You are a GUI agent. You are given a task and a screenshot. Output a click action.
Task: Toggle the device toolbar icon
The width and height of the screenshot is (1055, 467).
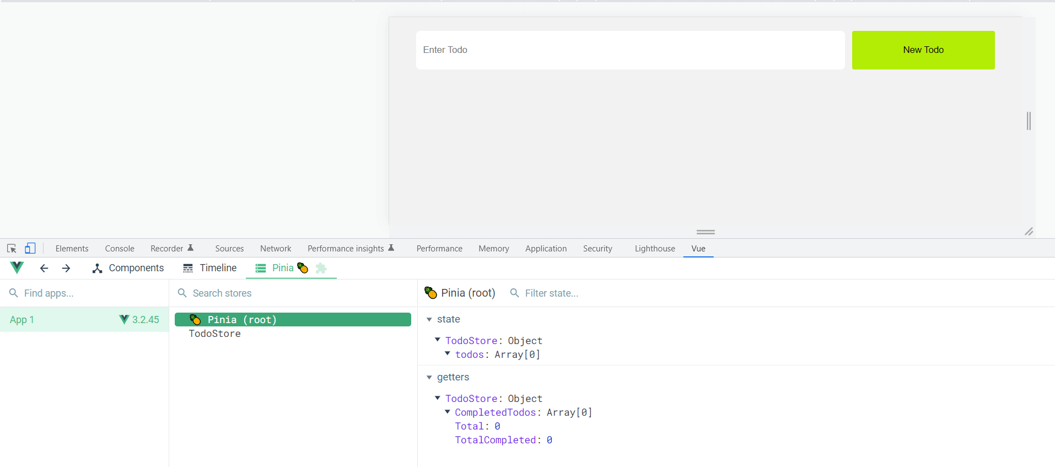pyautogui.click(x=30, y=249)
